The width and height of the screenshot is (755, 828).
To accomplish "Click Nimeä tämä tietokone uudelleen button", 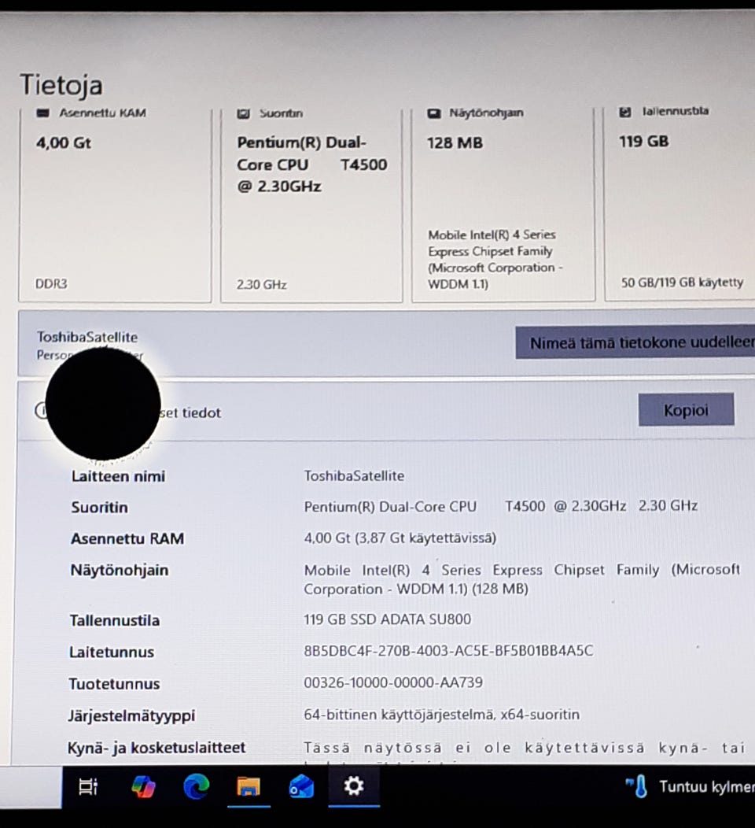I will click(x=635, y=342).
